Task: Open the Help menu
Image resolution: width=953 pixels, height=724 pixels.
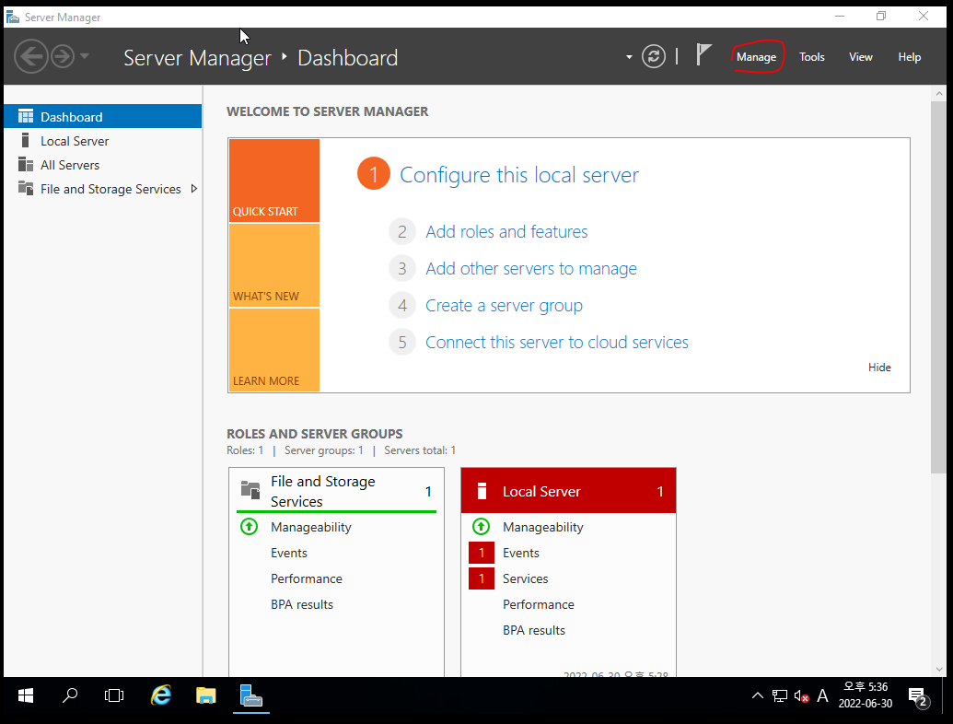Action: click(909, 57)
